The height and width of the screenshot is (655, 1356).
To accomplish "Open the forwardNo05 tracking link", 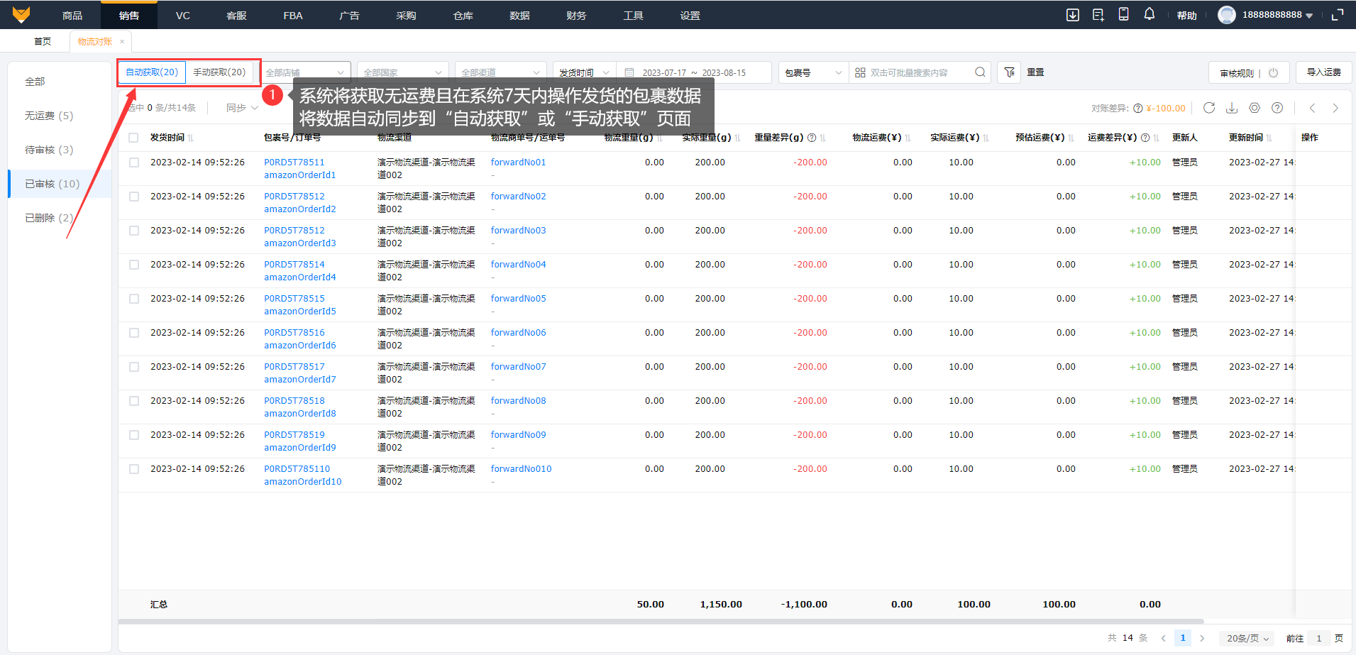I will pyautogui.click(x=518, y=299).
